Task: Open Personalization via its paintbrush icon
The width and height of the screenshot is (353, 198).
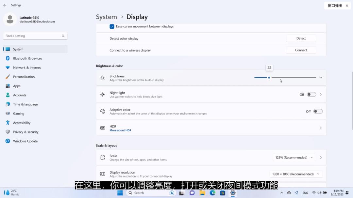Action: coord(8,77)
